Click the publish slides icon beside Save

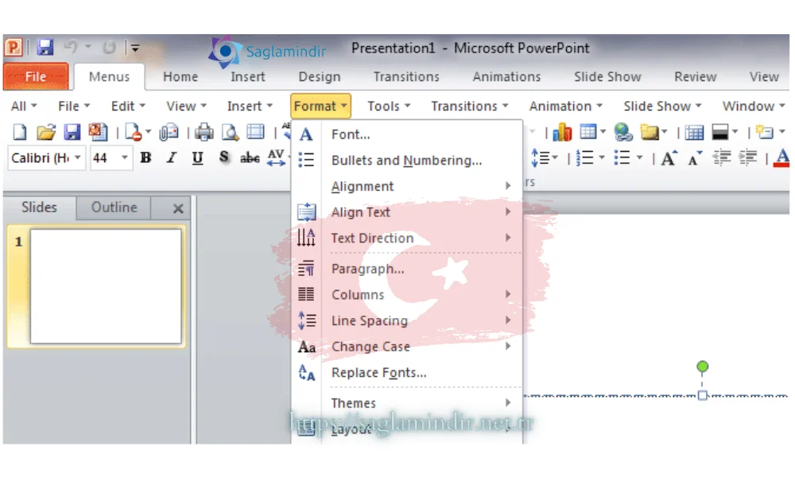point(98,133)
